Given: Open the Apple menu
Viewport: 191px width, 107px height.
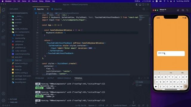Looking at the screenshot, I should tap(2, 1).
